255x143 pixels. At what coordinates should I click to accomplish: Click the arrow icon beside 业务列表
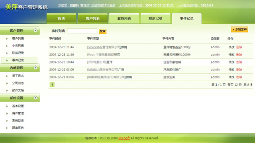[7, 46]
